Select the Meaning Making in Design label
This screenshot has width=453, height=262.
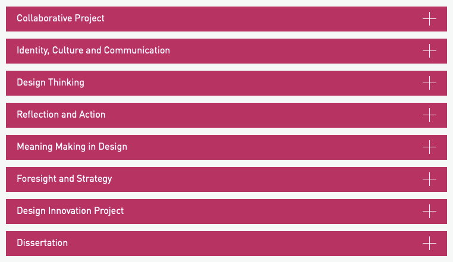72,147
